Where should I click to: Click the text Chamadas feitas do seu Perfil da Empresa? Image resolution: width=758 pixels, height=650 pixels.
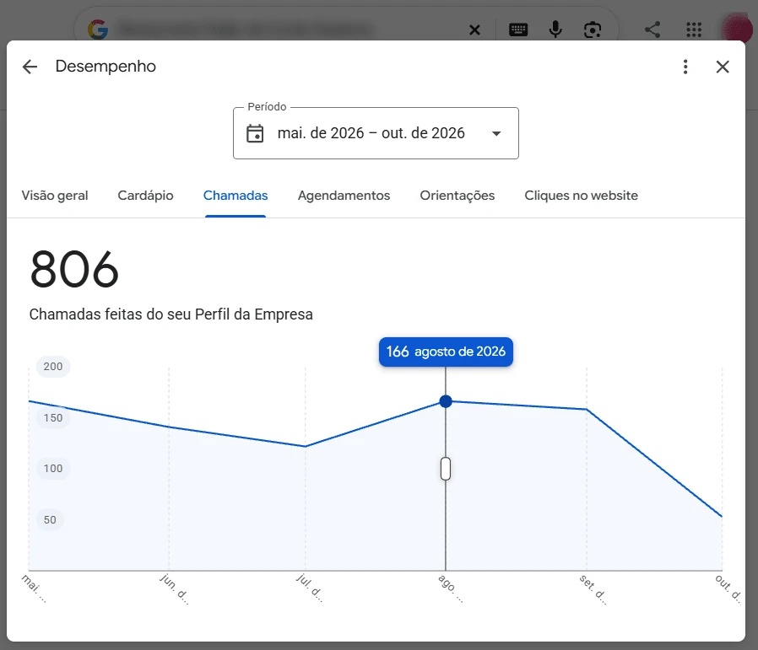pos(171,314)
